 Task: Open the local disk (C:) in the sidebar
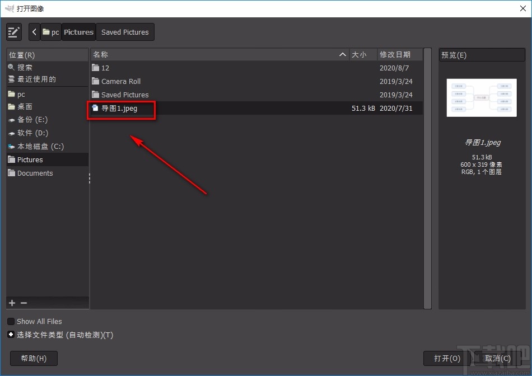47,146
